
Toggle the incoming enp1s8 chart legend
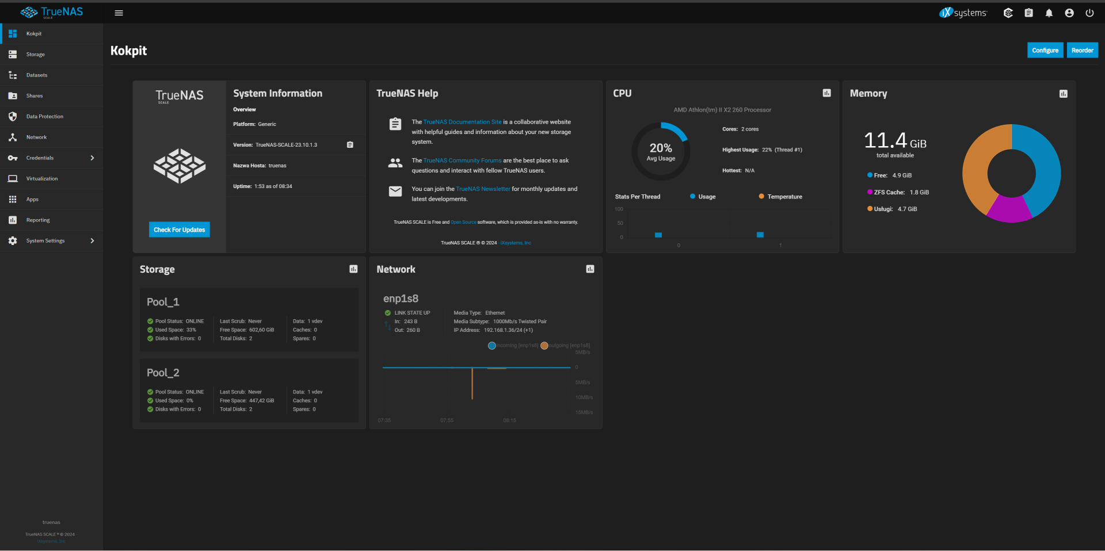(x=512, y=346)
